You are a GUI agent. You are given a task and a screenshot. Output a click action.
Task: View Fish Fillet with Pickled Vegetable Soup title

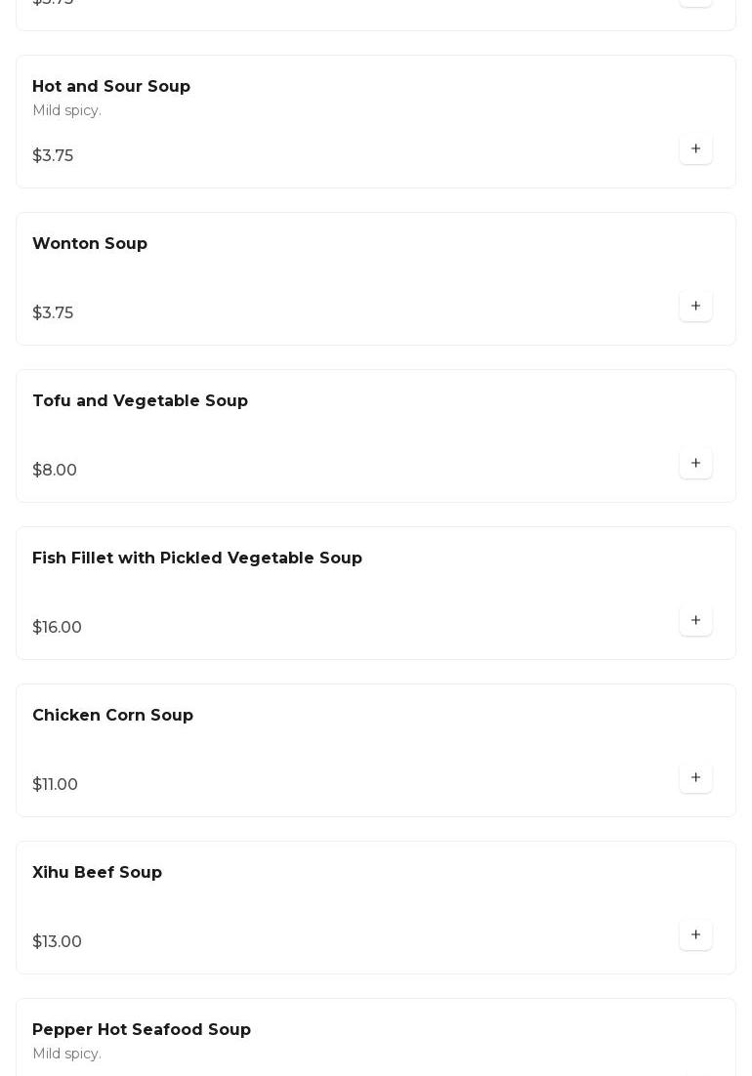tap(197, 559)
